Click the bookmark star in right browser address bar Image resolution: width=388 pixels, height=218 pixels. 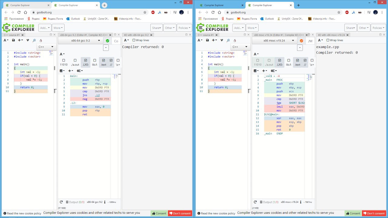coord(339,12)
